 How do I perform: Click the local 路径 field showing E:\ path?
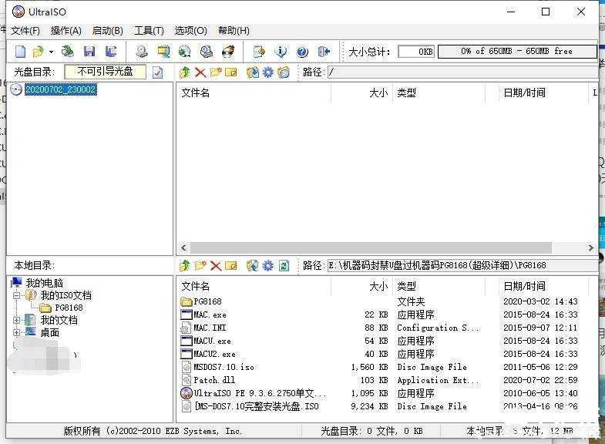(462, 265)
